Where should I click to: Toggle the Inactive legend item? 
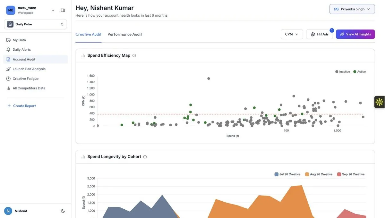tap(343, 72)
